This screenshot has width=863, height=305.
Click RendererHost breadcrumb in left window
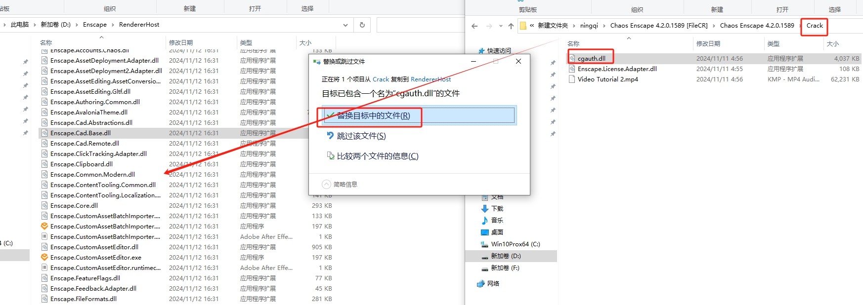139,24
